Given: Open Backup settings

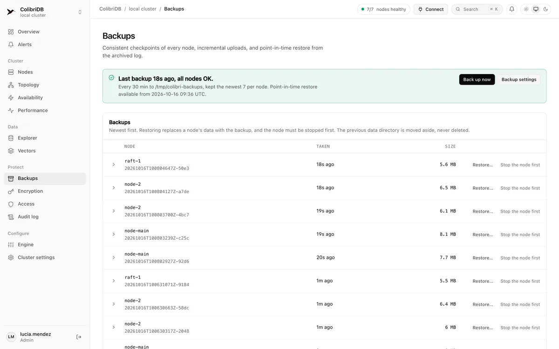Looking at the screenshot, I should point(519,80).
